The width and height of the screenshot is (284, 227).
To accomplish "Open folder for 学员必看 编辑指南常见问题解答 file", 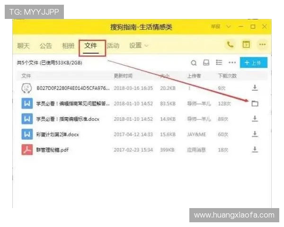I will [x=255, y=104].
